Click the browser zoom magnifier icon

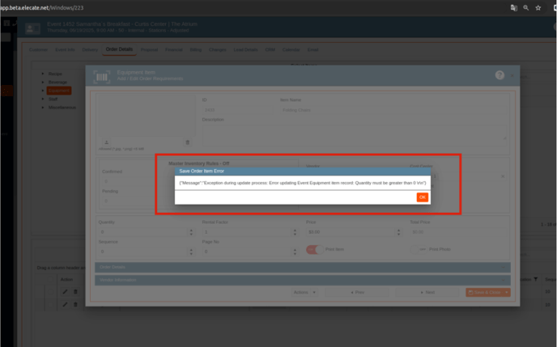coord(526,6)
